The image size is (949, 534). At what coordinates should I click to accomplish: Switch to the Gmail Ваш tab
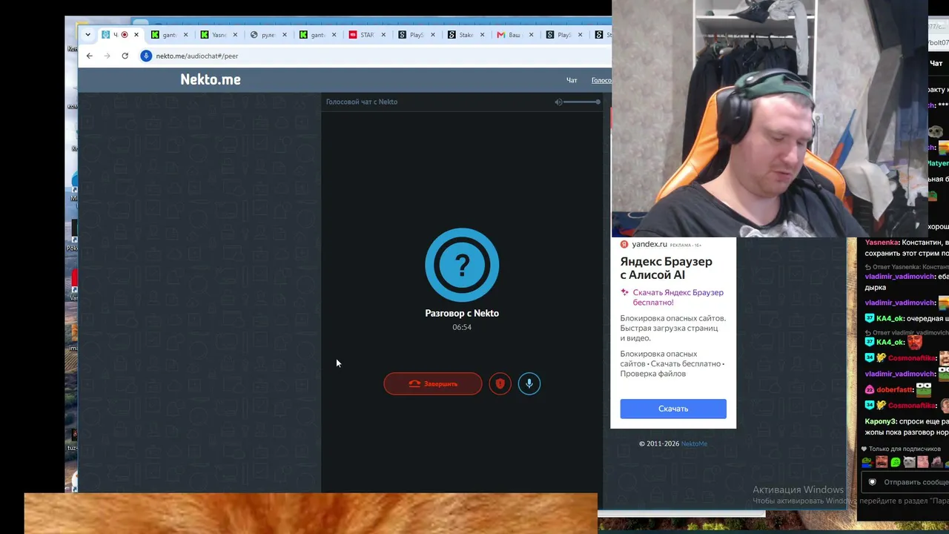coord(515,35)
